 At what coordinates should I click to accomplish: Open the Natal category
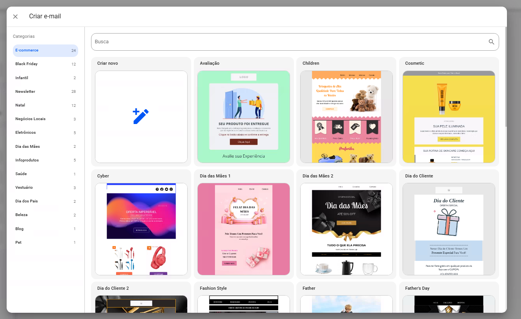point(45,105)
